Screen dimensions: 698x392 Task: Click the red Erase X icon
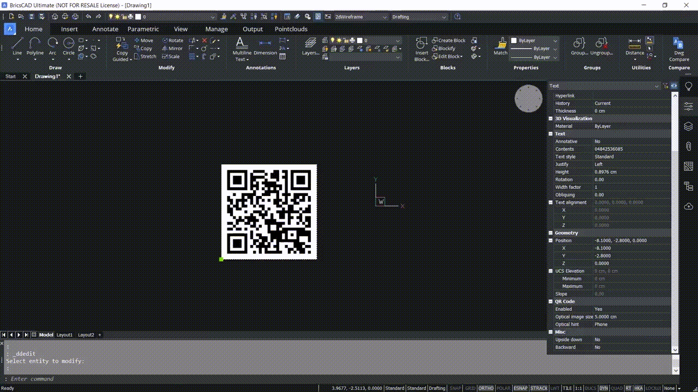pos(204,40)
